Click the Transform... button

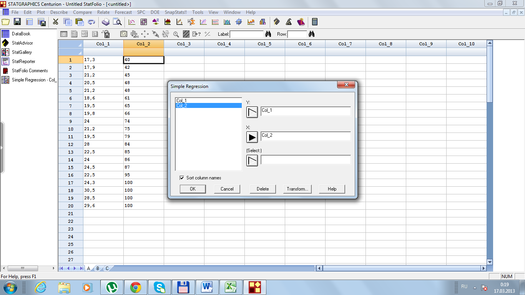[297, 189]
